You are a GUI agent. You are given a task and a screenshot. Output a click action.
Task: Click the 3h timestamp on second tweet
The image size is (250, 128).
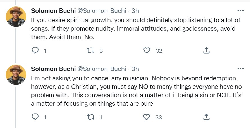pos(135,69)
